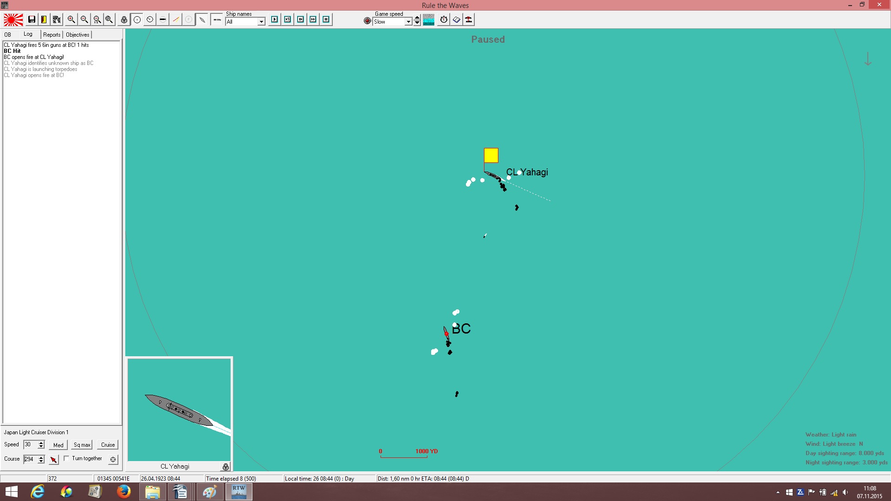
Task: Toggle the sighting range circle button
Action: [137, 19]
